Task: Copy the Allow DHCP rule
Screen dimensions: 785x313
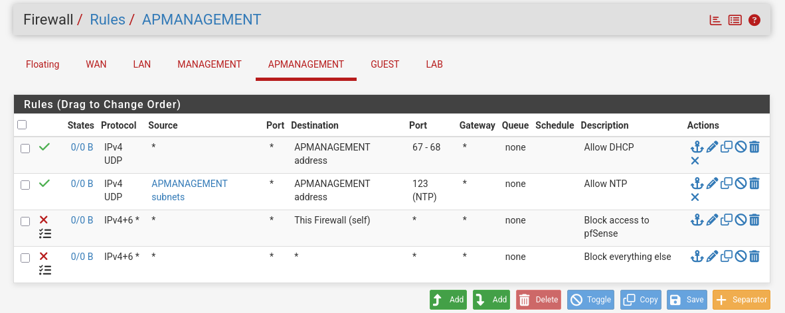Action: (727, 147)
